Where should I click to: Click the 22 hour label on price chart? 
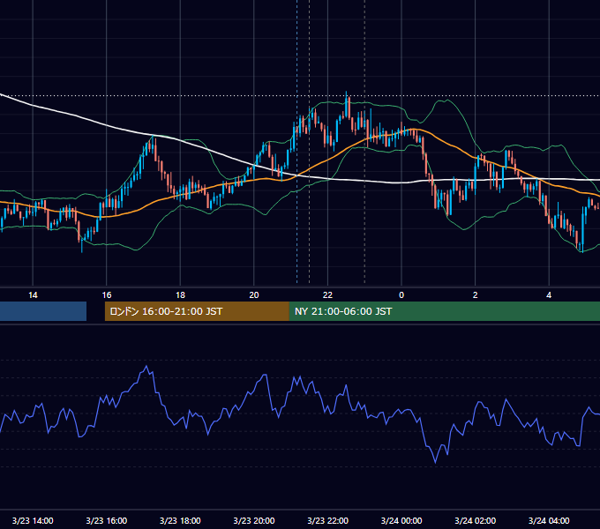327,295
